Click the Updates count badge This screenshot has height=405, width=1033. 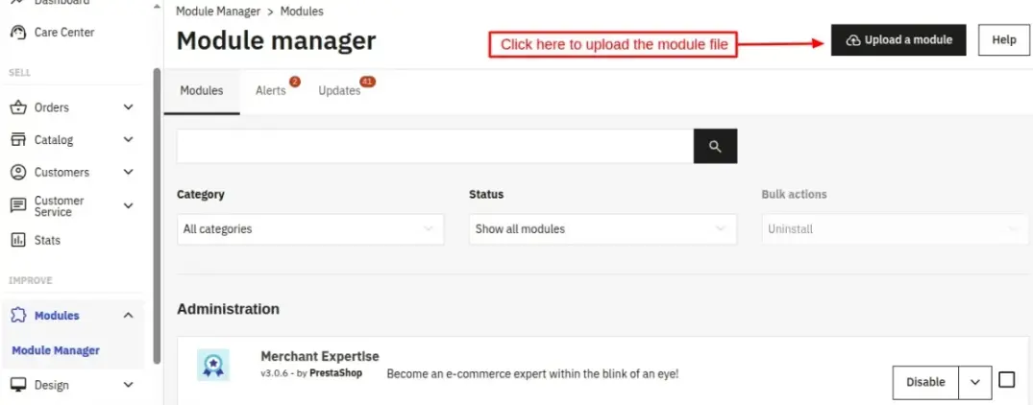click(368, 83)
